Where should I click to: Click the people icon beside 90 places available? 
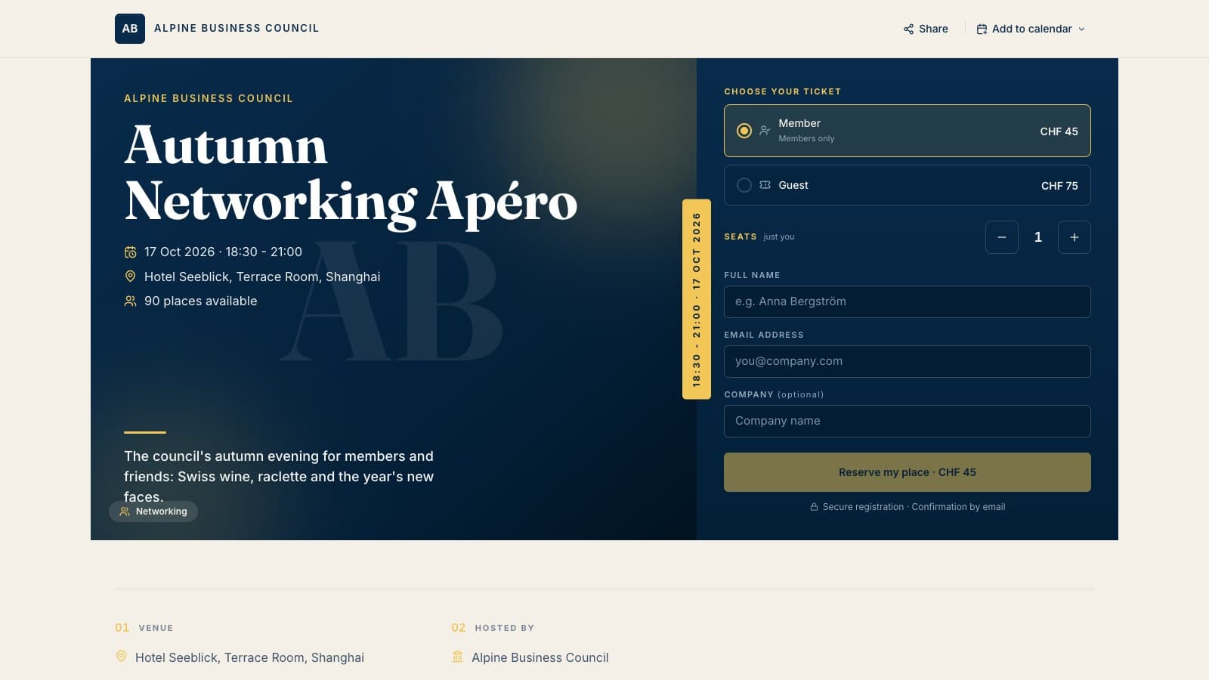coord(130,301)
